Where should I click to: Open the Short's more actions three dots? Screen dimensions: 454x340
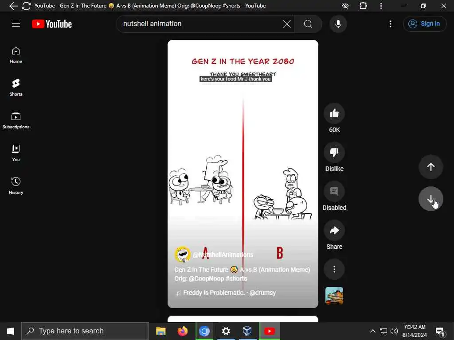click(x=334, y=269)
